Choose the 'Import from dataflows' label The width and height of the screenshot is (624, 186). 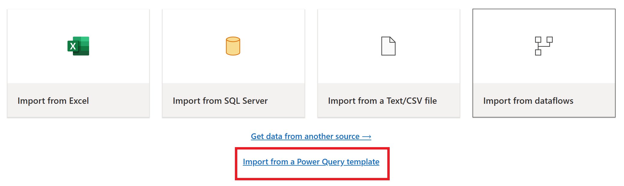[528, 101]
